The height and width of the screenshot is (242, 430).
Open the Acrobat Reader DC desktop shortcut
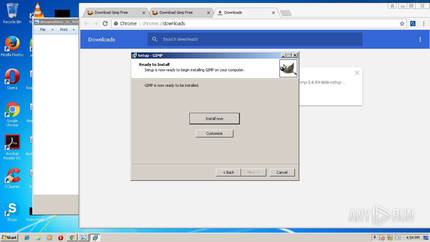(12, 147)
